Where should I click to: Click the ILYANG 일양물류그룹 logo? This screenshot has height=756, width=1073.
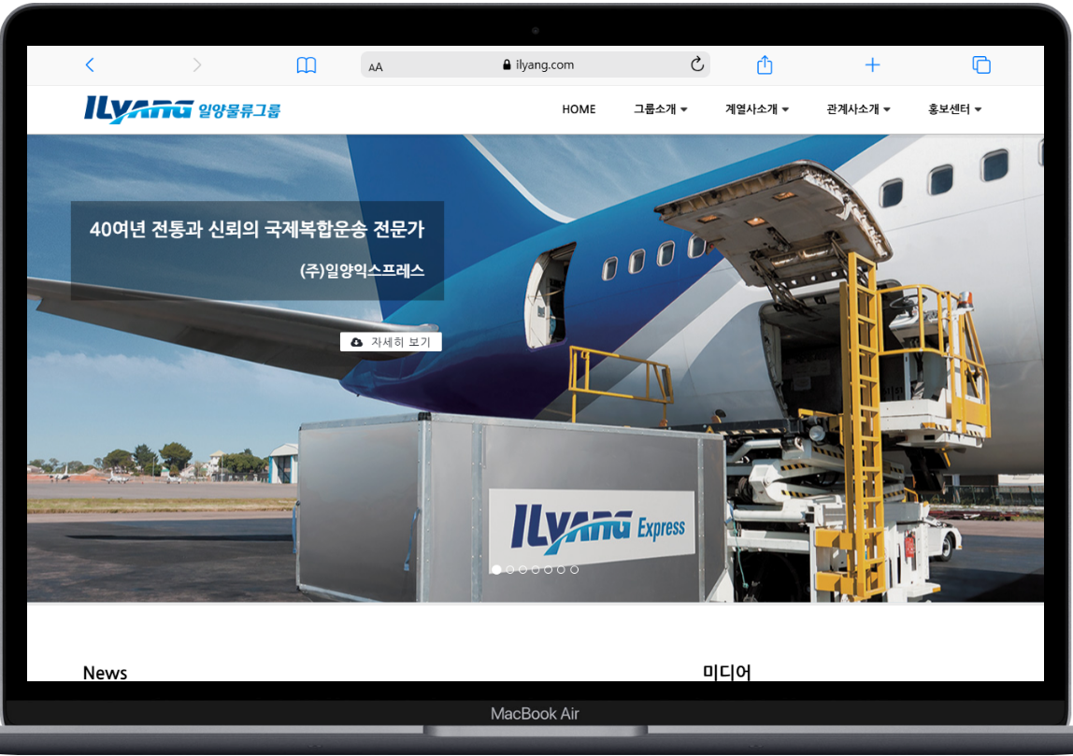(182, 110)
